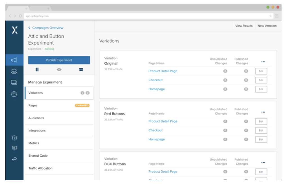Edit Checkout page for Red Buttons

pyautogui.click(x=261, y=131)
